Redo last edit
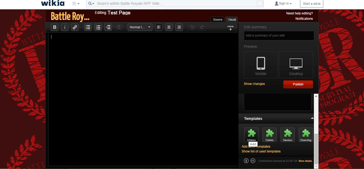The width and height of the screenshot is (364, 169). [202, 27]
